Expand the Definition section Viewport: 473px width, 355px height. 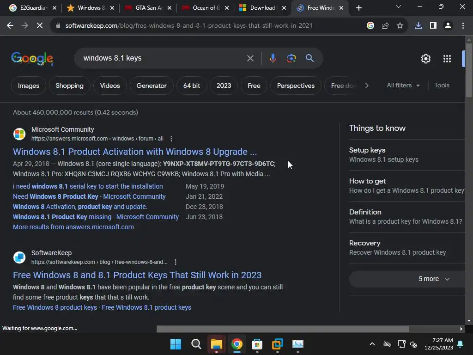coord(406,217)
